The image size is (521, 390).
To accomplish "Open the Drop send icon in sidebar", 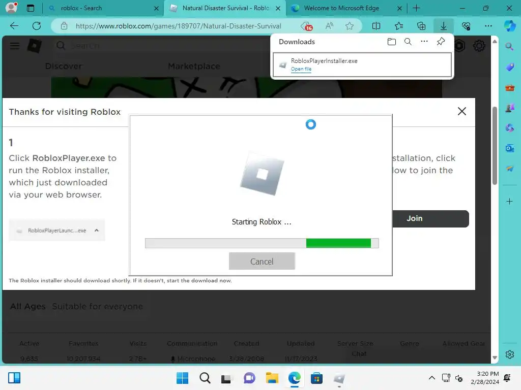I will point(510,169).
